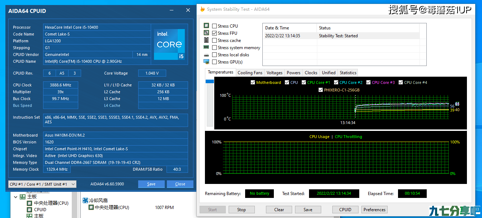
Task: Enable the Stress cache checkbox
Action: click(214, 40)
